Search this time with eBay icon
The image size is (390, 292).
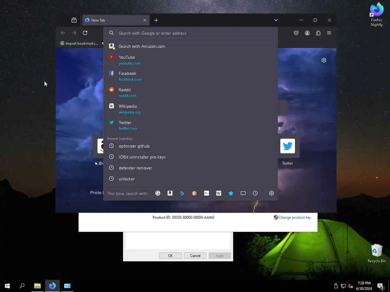(x=207, y=193)
